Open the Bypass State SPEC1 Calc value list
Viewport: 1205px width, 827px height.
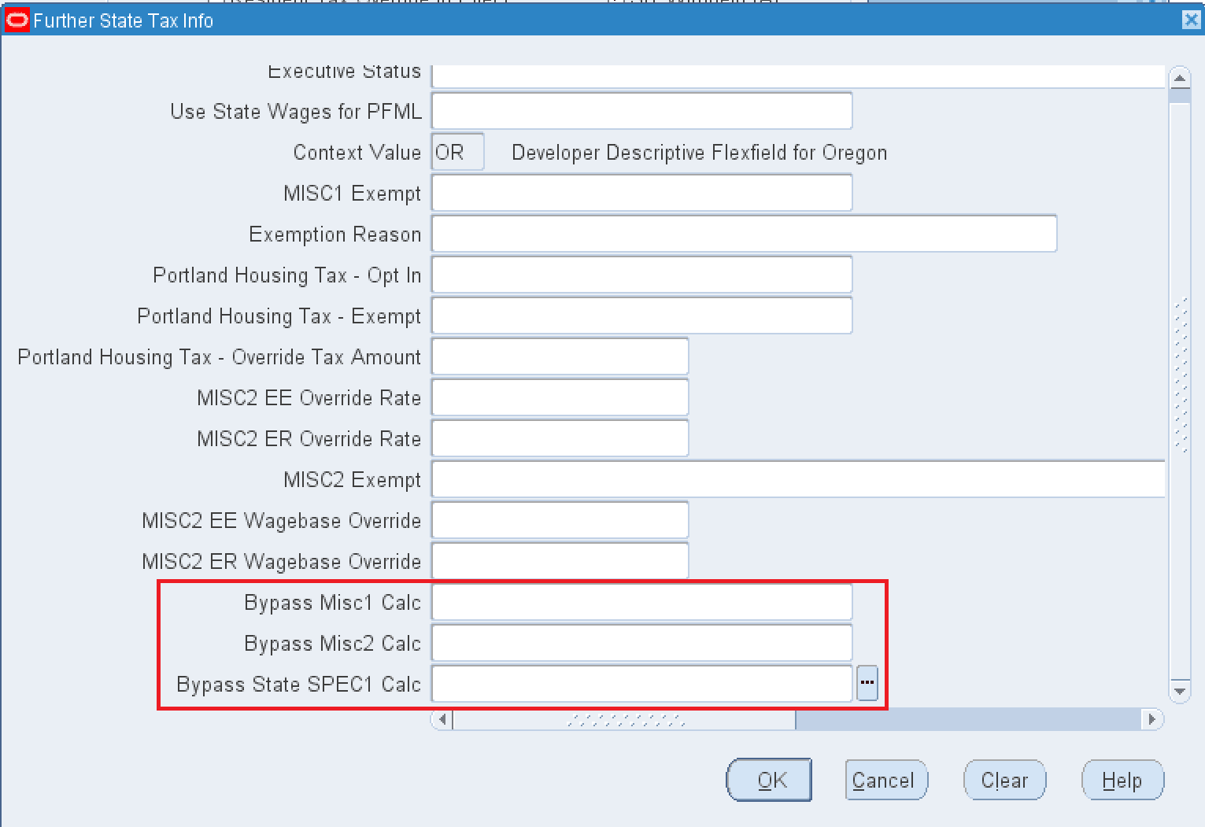867,684
